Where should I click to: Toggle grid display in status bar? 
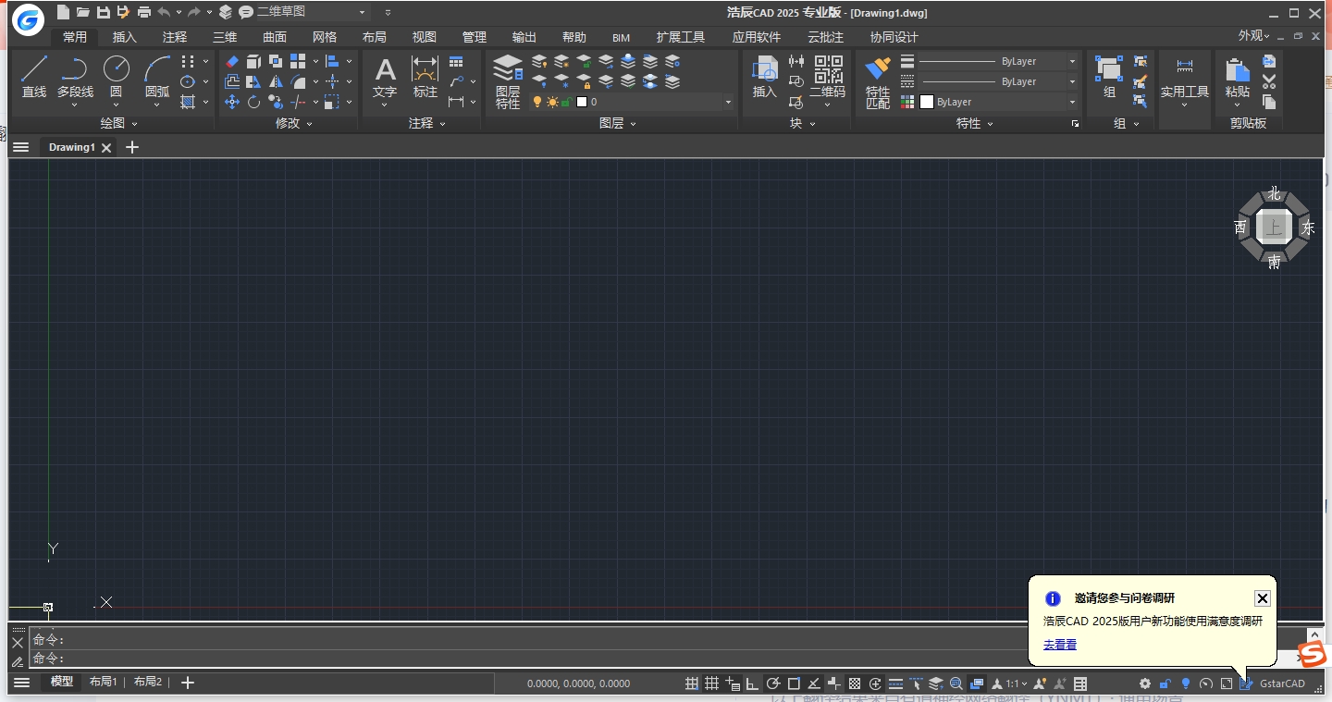(712, 684)
